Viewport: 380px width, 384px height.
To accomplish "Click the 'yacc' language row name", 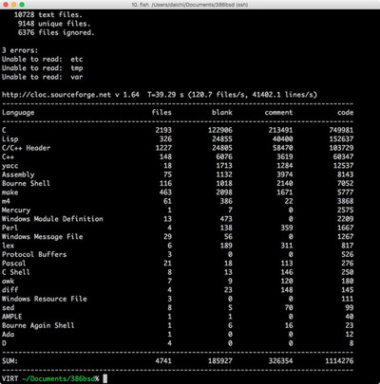I will (x=10, y=166).
